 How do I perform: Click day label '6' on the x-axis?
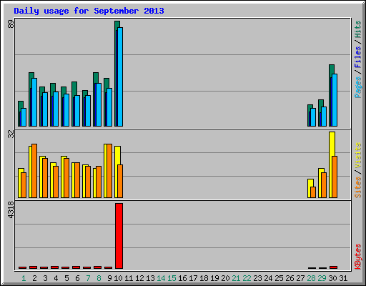point(77,278)
